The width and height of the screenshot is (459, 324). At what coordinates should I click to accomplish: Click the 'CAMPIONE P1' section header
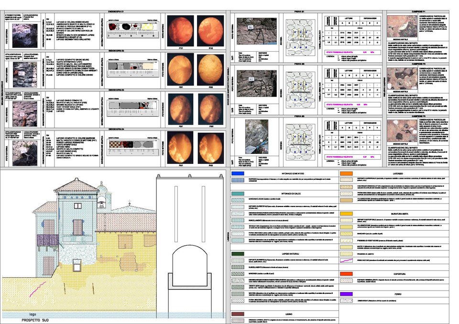pos(419,11)
